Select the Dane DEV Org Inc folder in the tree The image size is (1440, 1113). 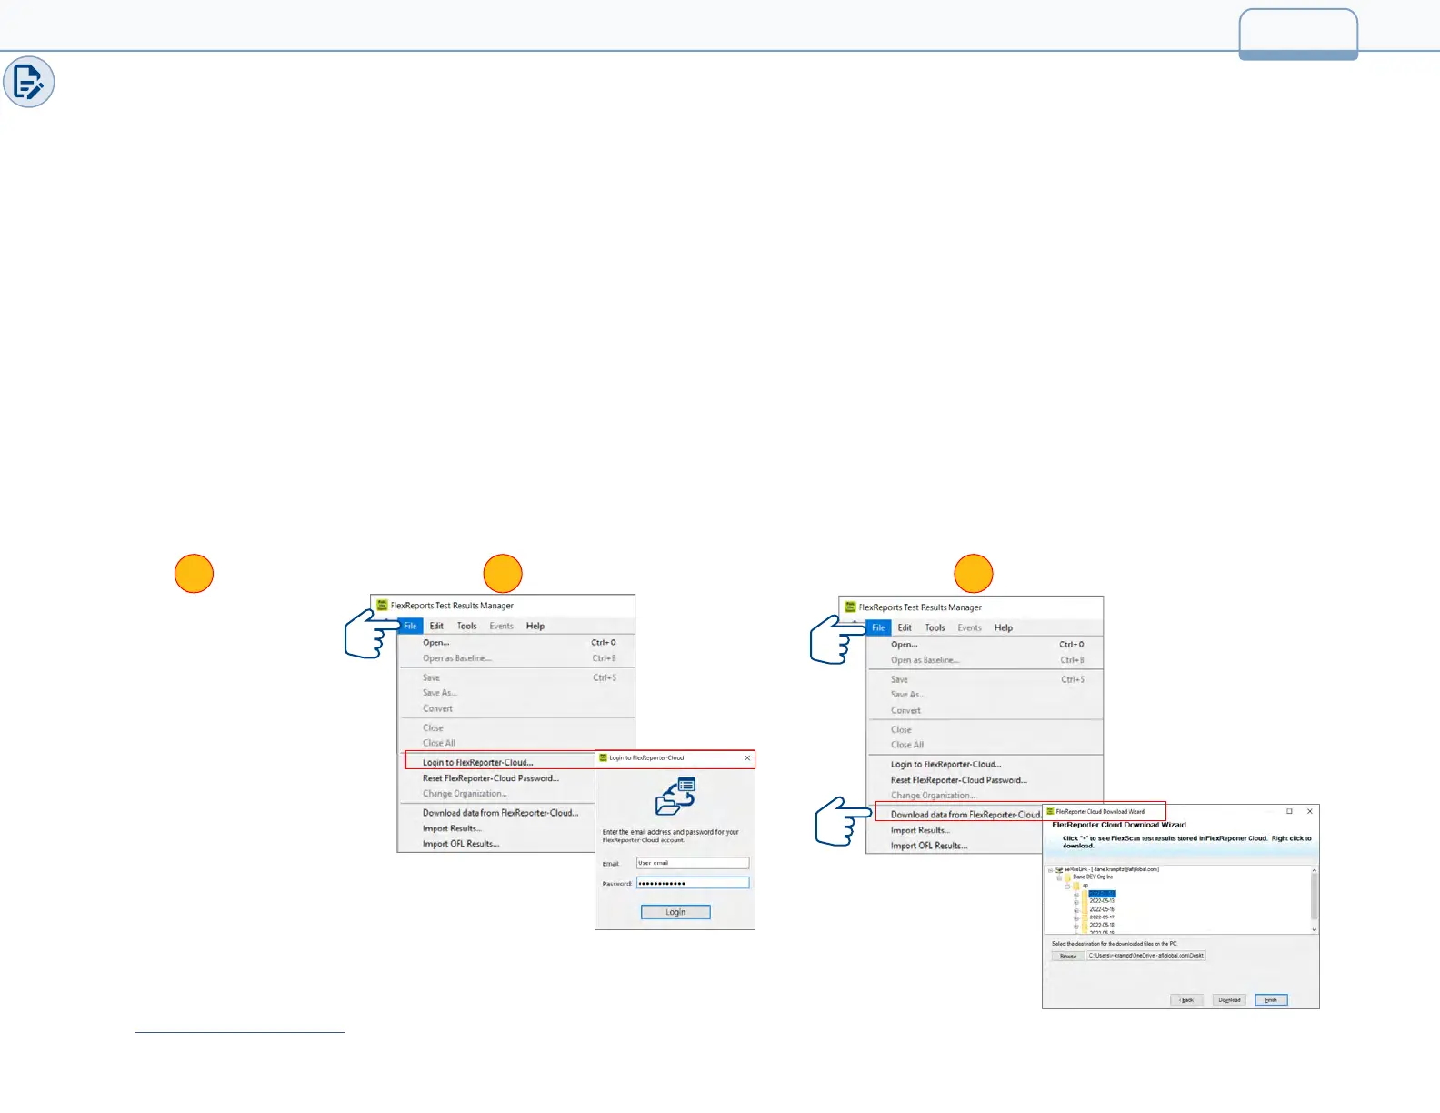click(x=1093, y=877)
